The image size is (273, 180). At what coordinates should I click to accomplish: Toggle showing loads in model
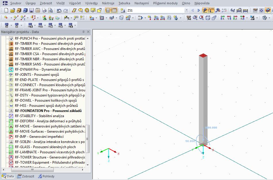click(x=205, y=10)
